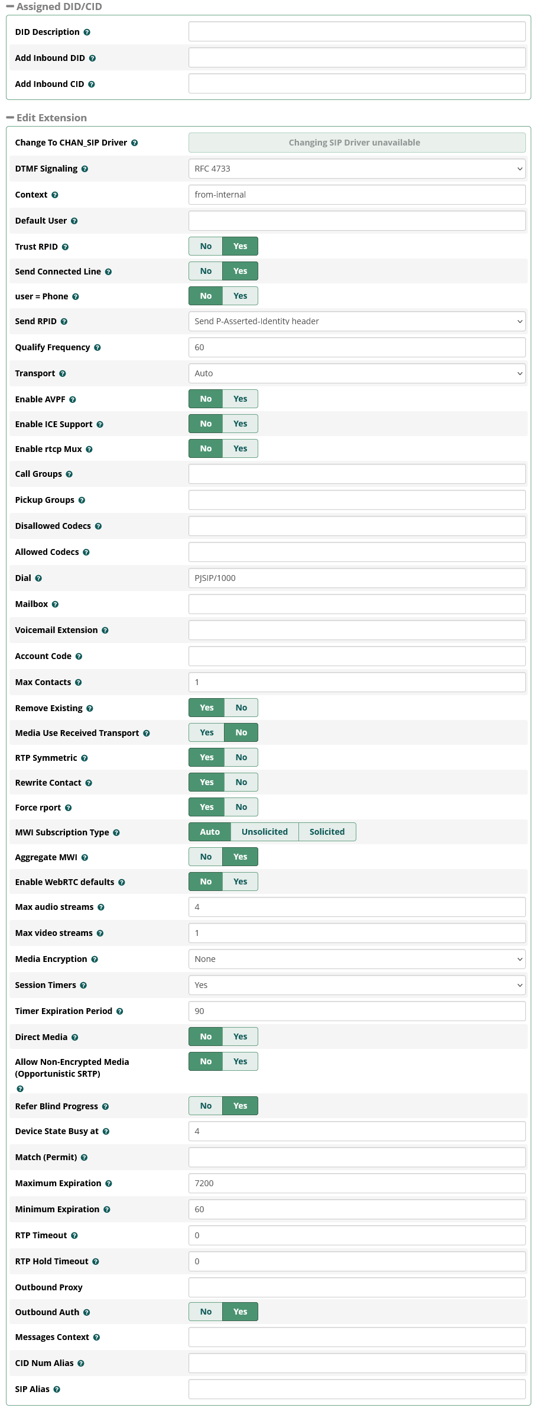Screen dimensions: 536x1411
Task: Click help icon next to Max Contacts
Action: tap(79, 683)
